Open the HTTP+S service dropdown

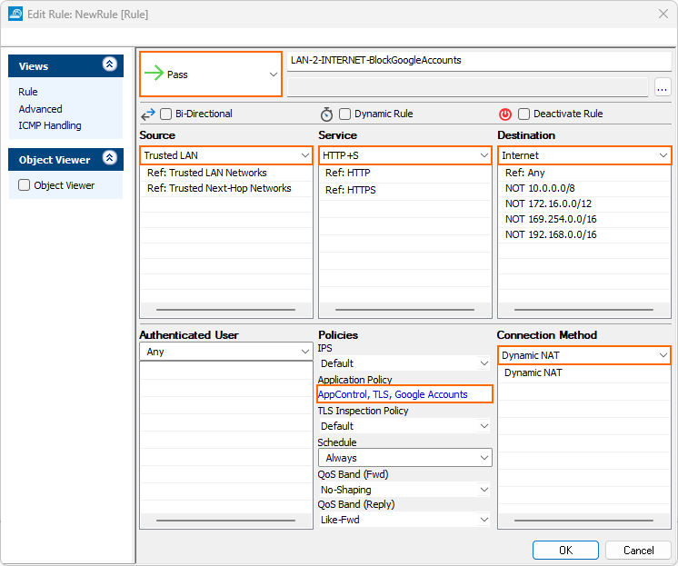(x=405, y=155)
